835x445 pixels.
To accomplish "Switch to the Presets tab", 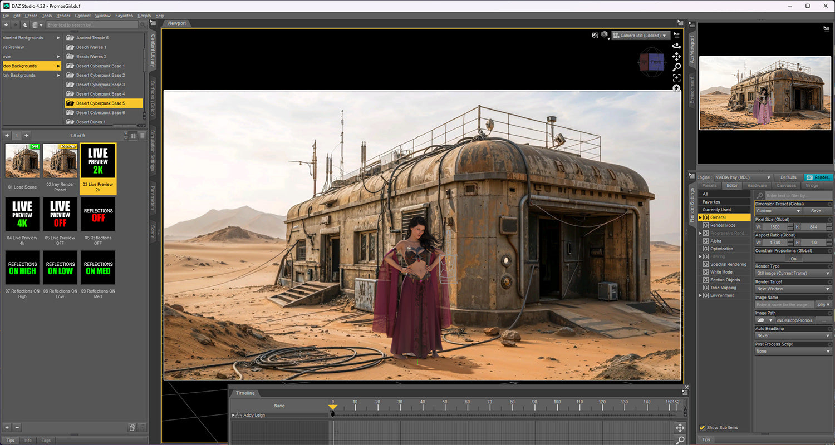I will click(x=709, y=186).
